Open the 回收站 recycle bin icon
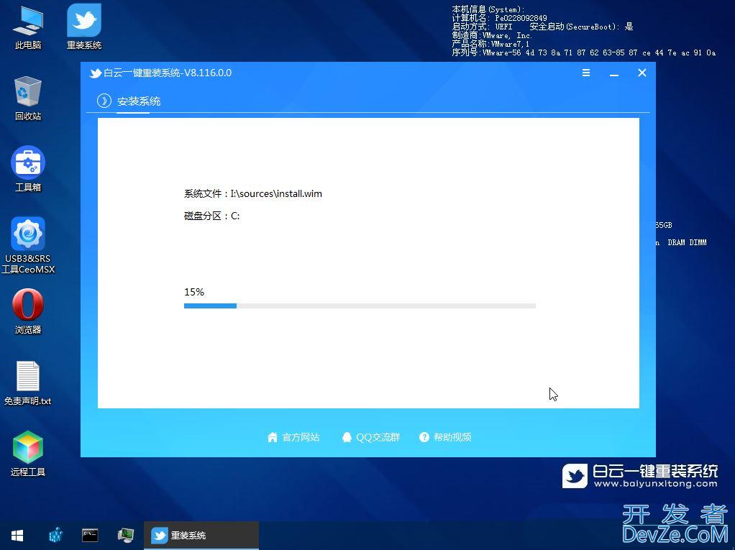Screen dimensions: 735x550 pos(28,98)
